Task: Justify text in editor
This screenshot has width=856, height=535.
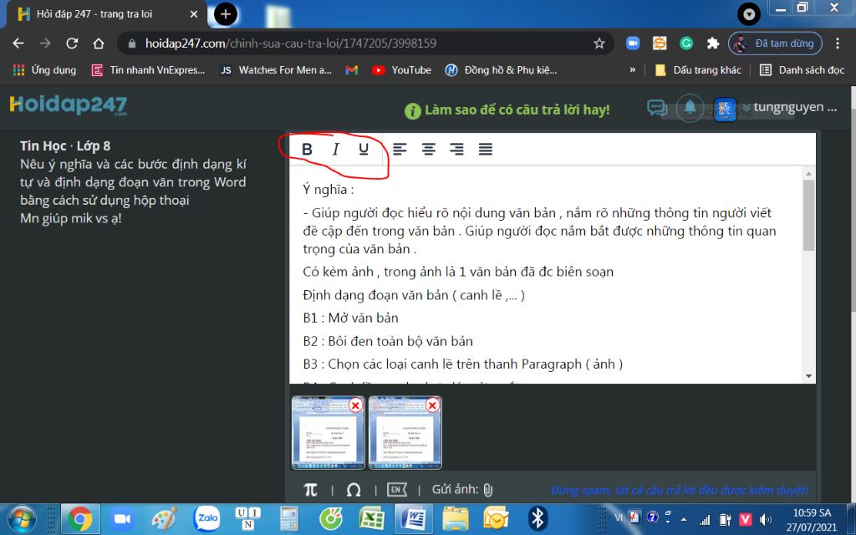Action: coord(486,149)
